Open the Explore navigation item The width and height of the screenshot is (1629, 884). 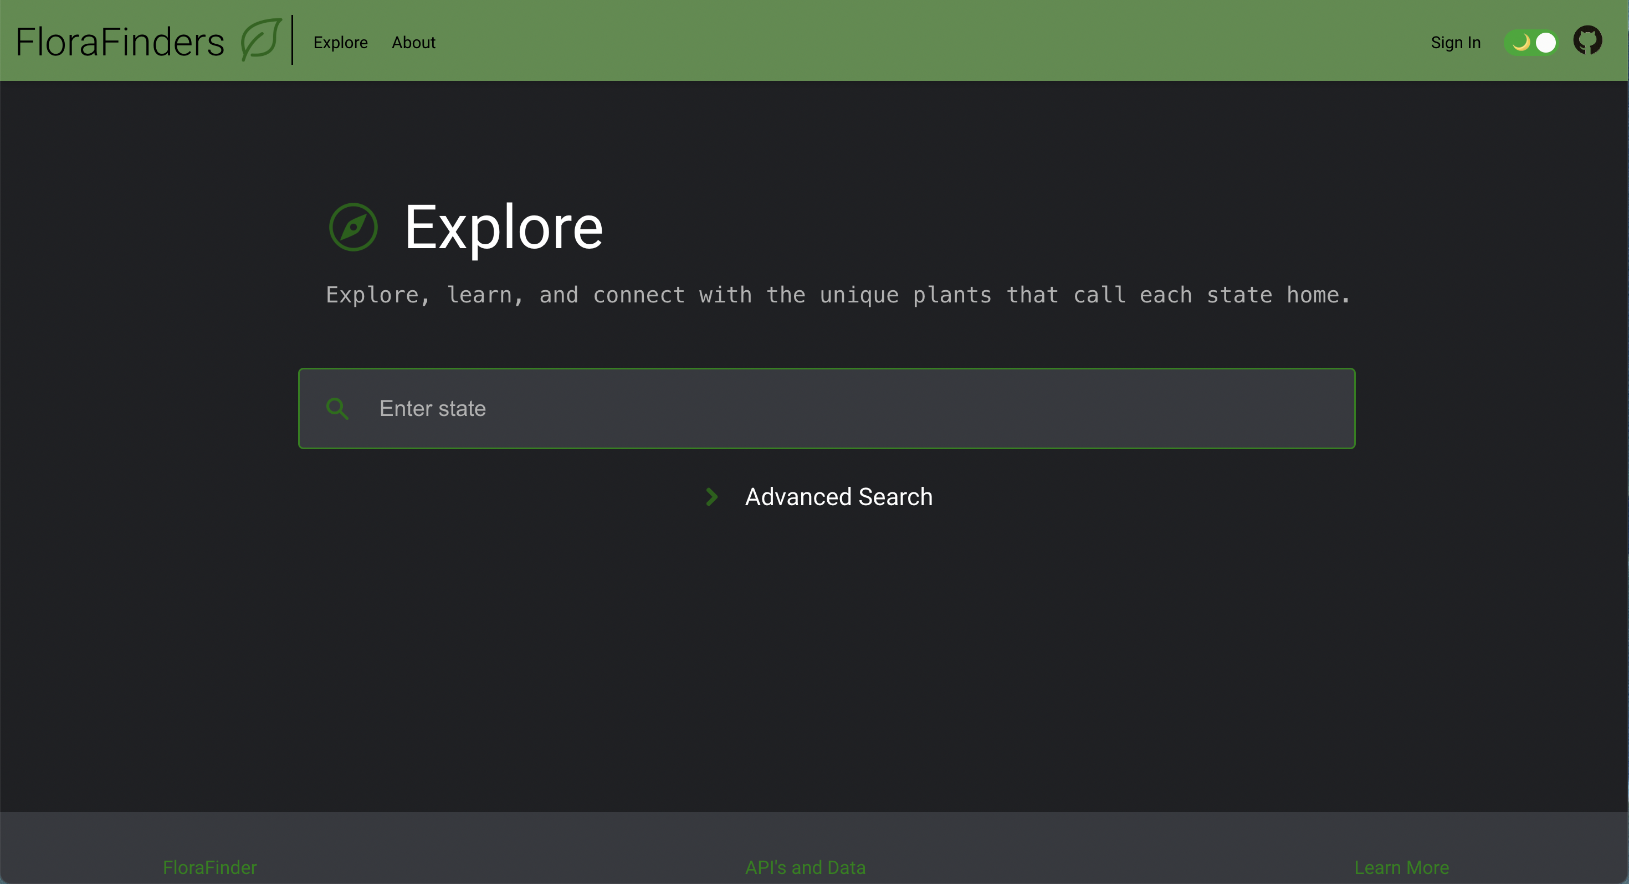tap(340, 42)
